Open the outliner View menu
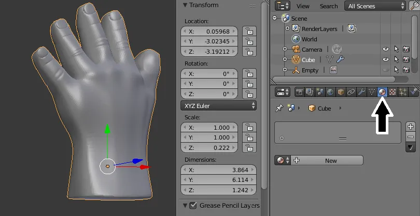 coord(303,6)
